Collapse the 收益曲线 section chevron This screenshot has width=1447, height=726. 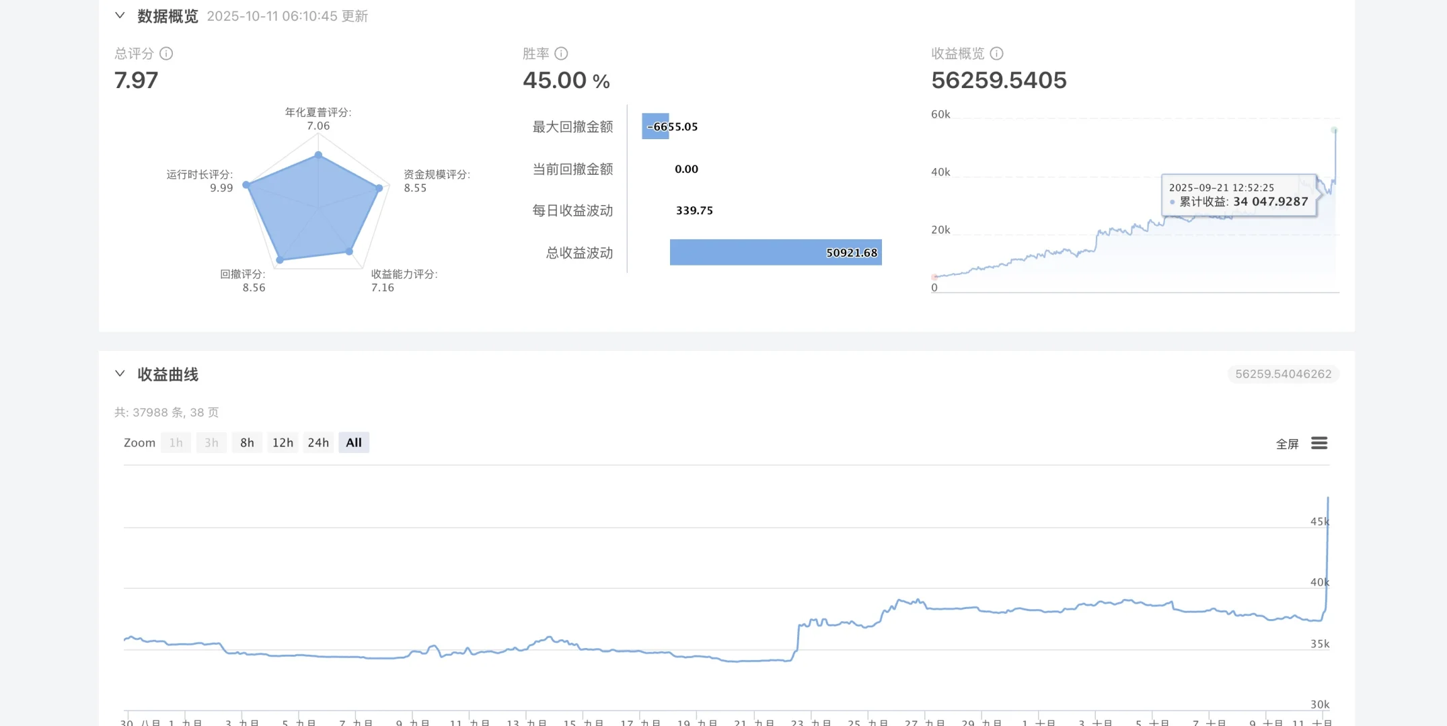[x=120, y=374]
